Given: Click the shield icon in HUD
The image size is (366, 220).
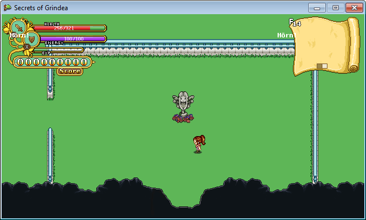Looking at the screenshot, I should coord(32,39).
